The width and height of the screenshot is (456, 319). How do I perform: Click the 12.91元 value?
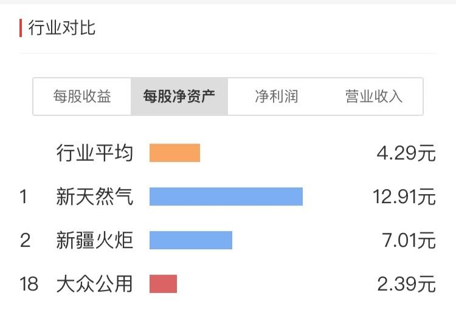click(x=404, y=196)
